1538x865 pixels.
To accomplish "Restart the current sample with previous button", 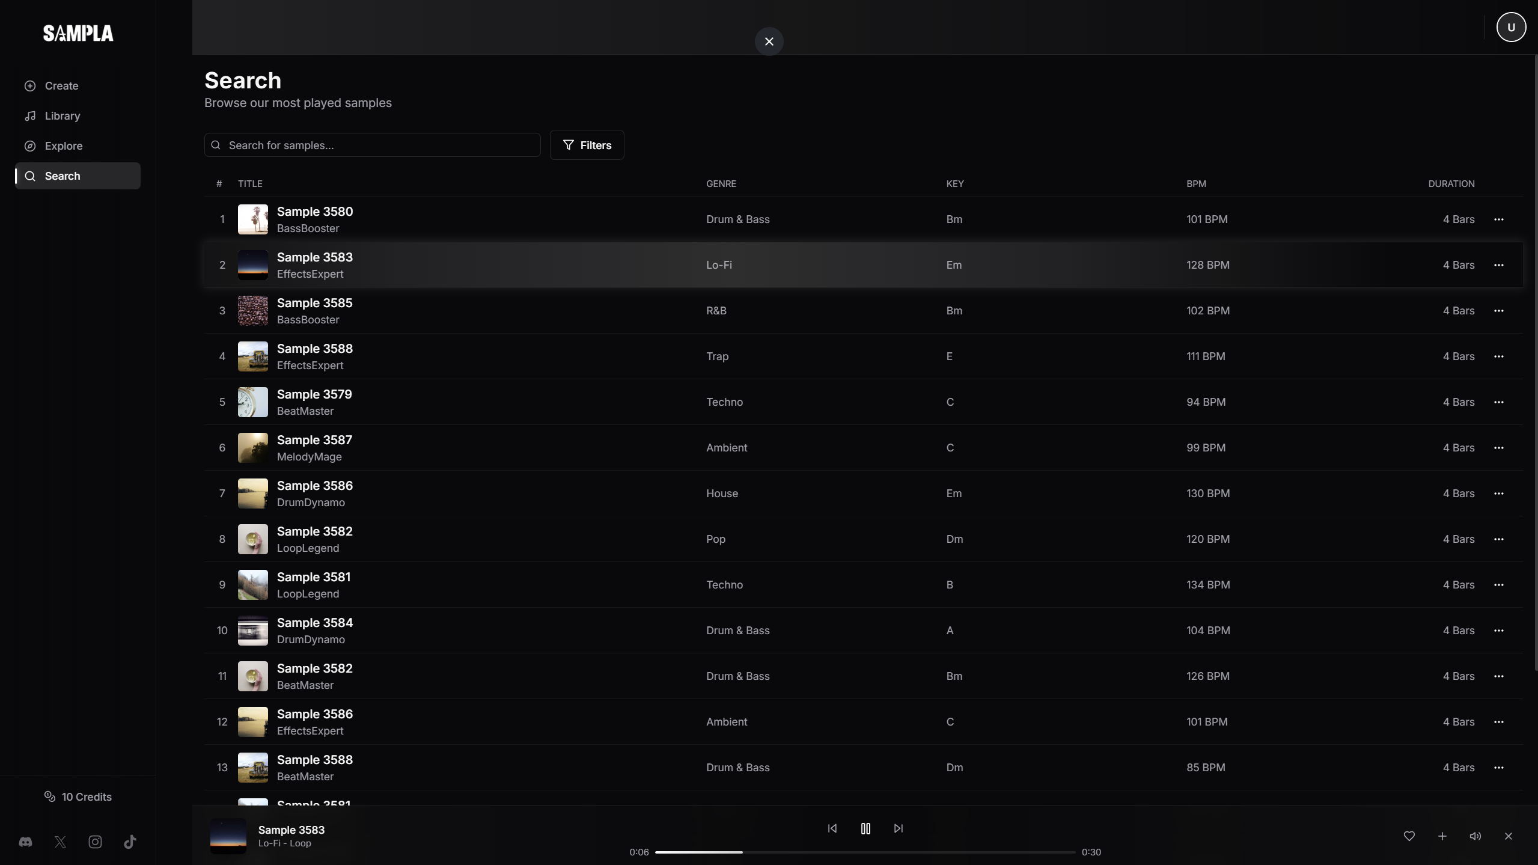I will tap(831, 828).
